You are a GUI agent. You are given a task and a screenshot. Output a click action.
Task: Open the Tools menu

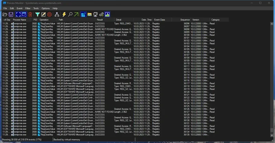pyautogui.click(x=36, y=8)
